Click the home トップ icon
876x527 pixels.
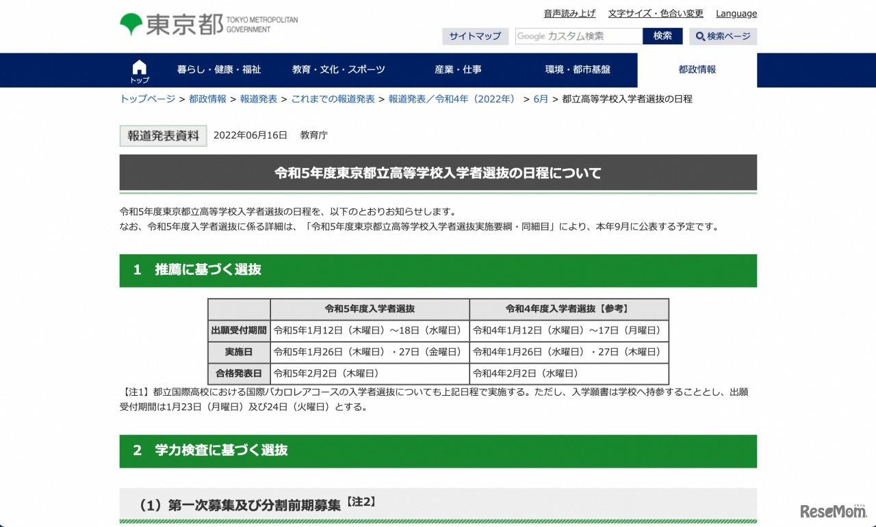140,70
